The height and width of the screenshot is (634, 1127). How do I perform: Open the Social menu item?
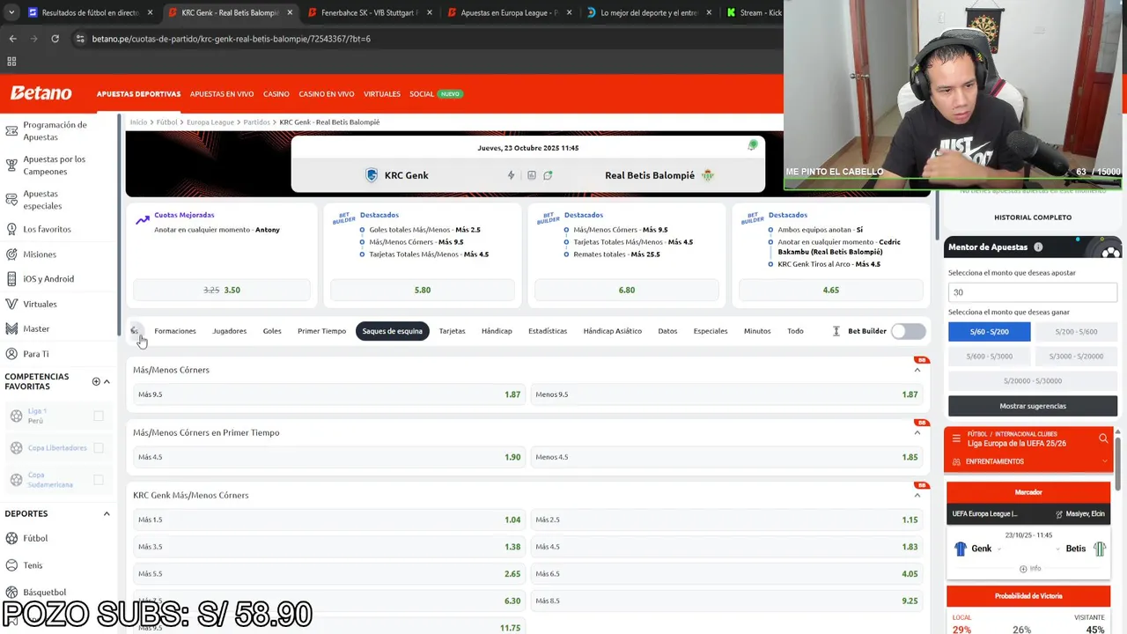[422, 94]
